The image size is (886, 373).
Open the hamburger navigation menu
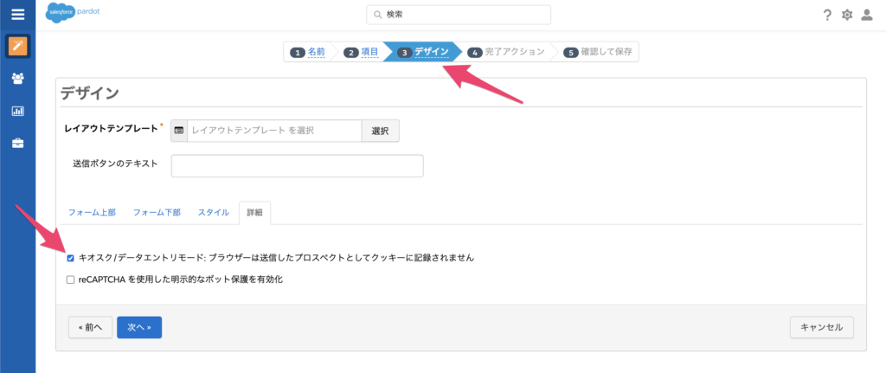coord(17,14)
